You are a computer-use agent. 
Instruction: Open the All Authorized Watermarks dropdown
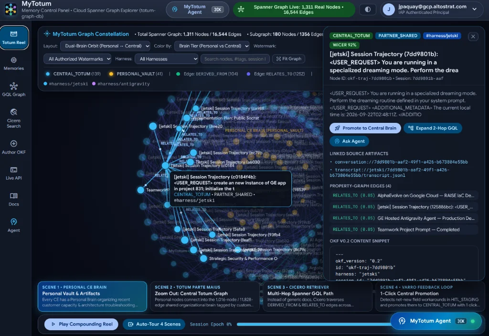pyautogui.click(x=77, y=59)
